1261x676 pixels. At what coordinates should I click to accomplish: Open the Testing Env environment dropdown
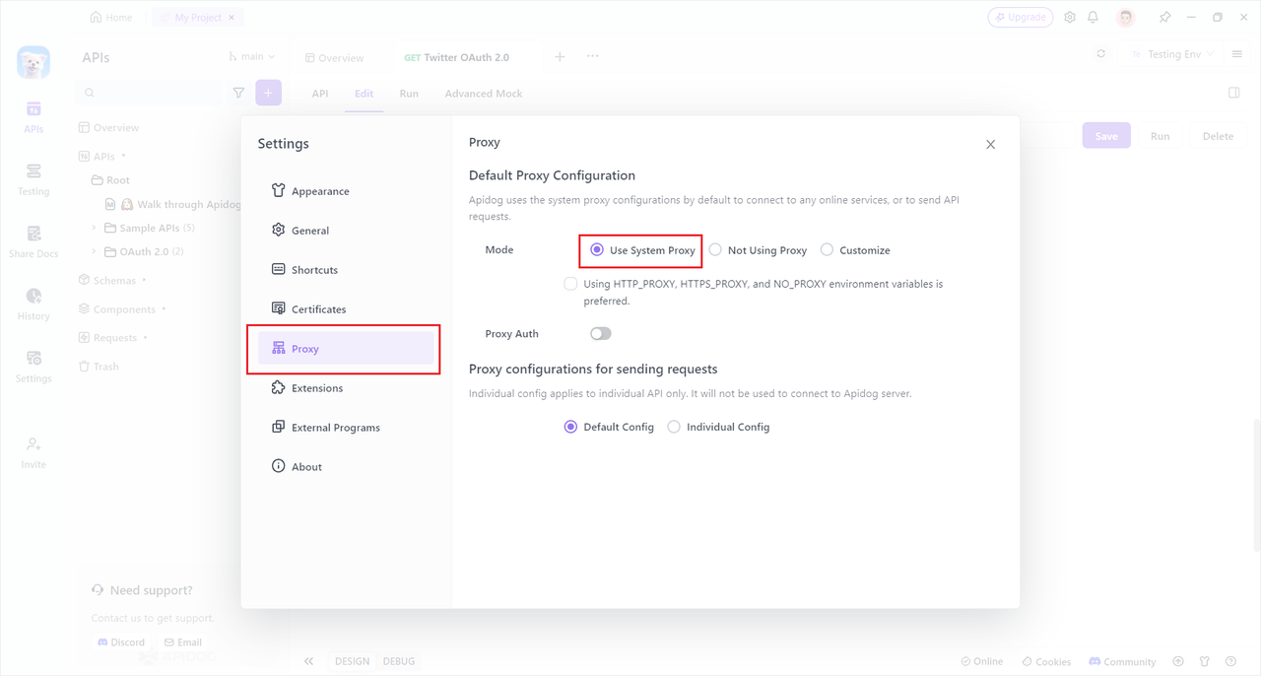coord(1173,54)
